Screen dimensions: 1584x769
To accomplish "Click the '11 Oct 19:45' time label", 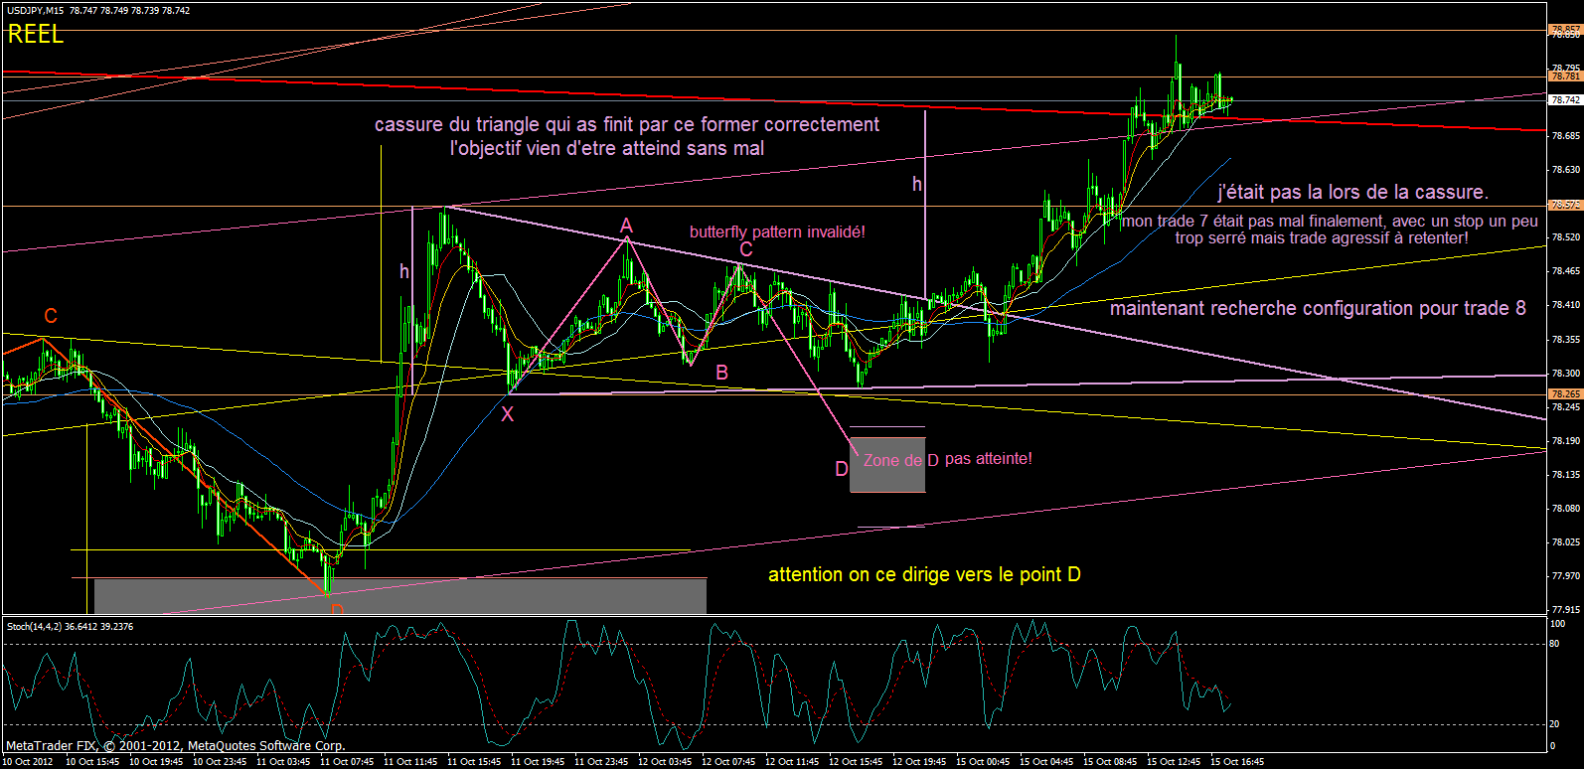I will (x=538, y=762).
